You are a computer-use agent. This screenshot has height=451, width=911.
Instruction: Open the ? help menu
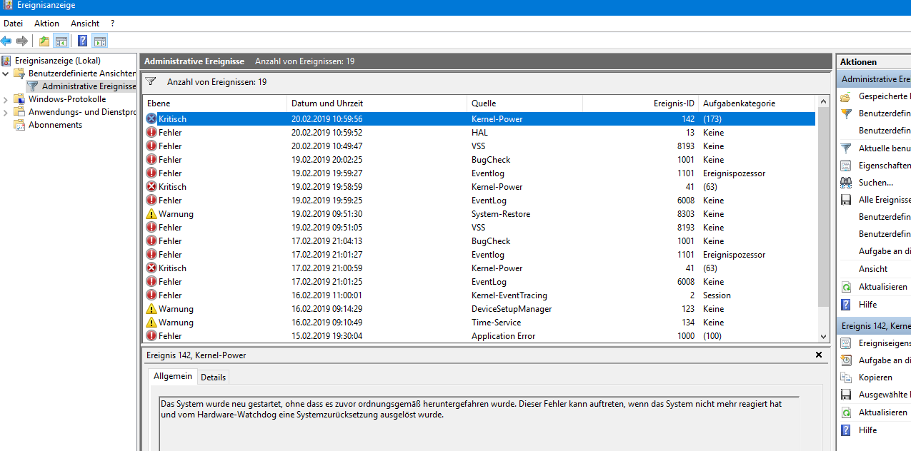click(x=112, y=24)
